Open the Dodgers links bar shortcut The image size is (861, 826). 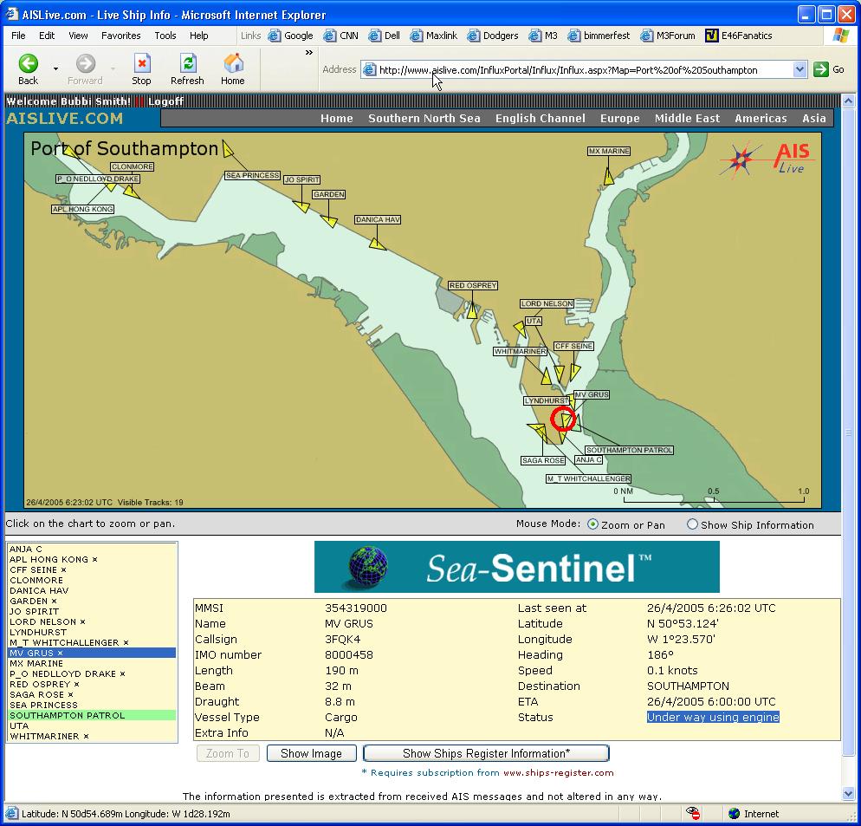[493, 36]
